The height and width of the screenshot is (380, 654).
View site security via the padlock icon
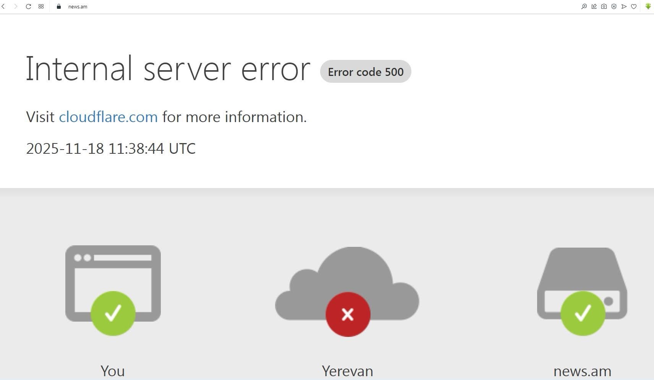coord(59,6)
